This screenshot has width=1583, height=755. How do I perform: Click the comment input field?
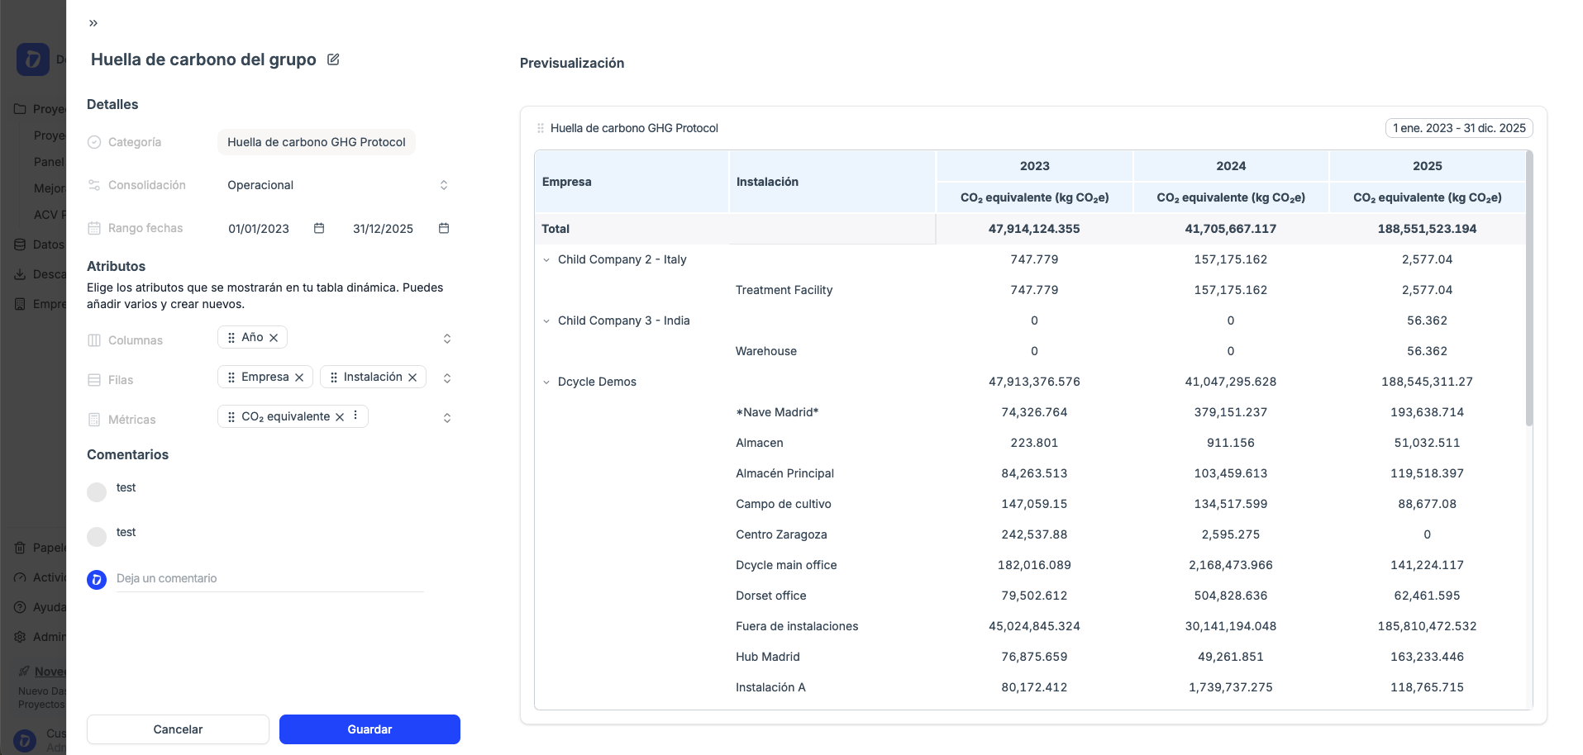(269, 578)
